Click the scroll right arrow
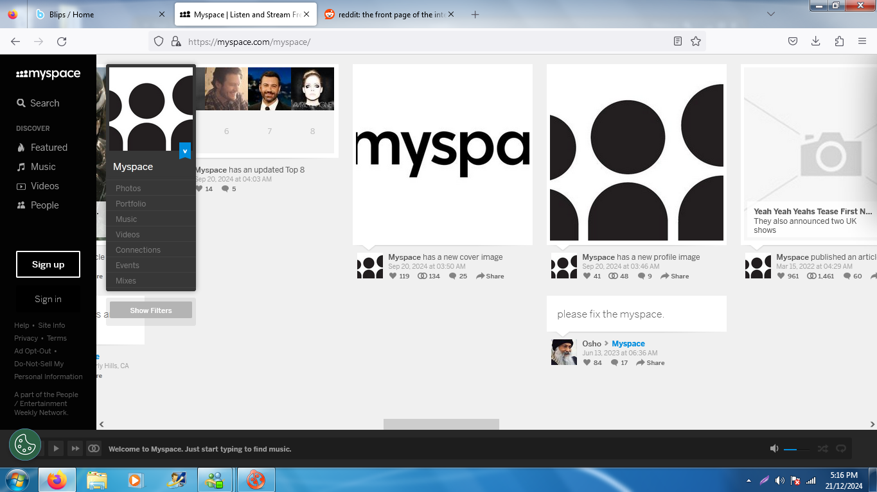The height and width of the screenshot is (492, 877). (x=872, y=424)
